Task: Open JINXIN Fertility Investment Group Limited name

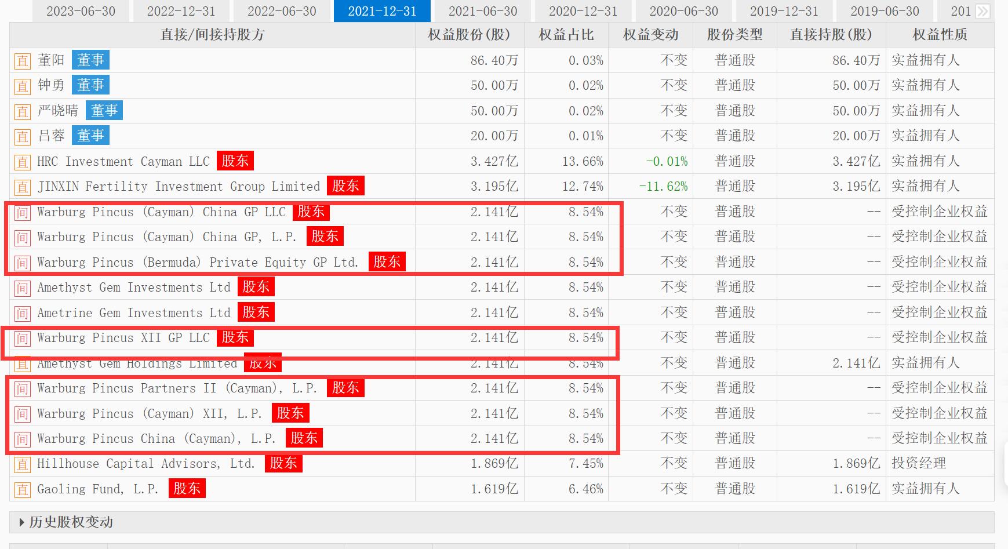Action: pyautogui.click(x=179, y=187)
